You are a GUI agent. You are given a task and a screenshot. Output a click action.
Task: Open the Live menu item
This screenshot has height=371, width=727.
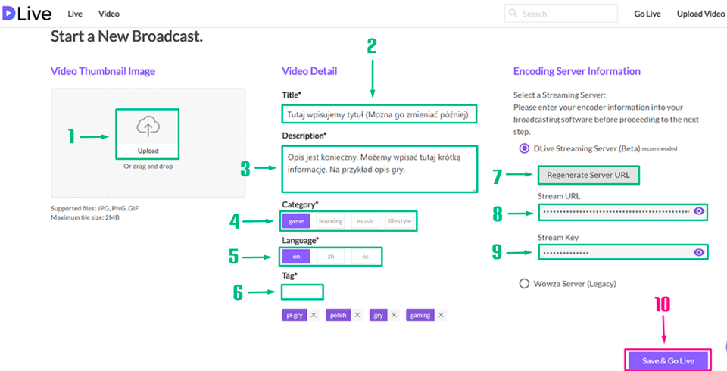75,14
